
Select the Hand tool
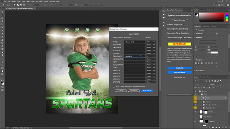pyautogui.click(x=3, y=71)
